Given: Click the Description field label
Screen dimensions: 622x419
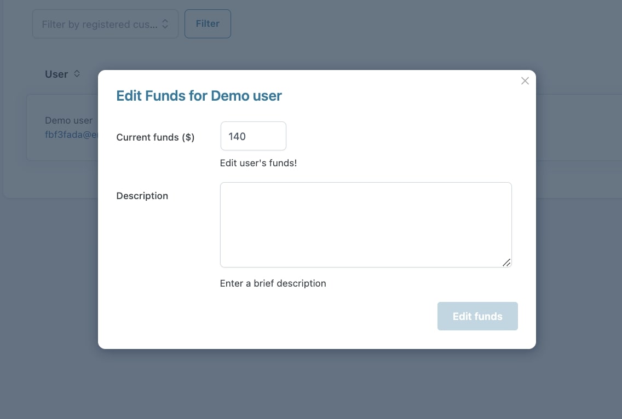Looking at the screenshot, I should click(x=142, y=196).
